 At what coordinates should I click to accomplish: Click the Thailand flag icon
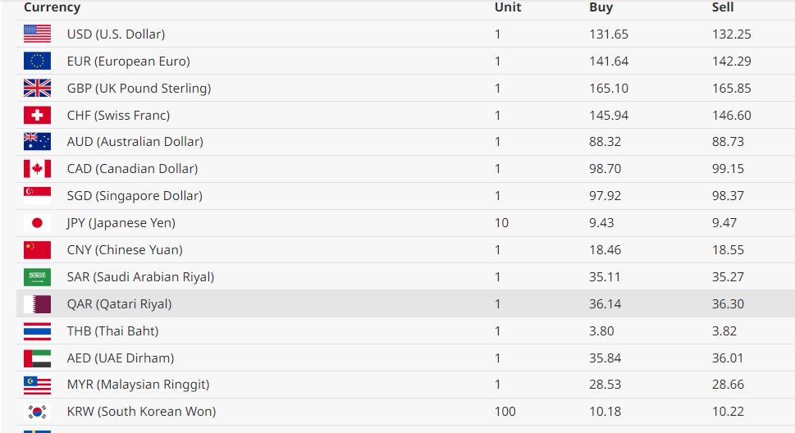click(x=37, y=331)
